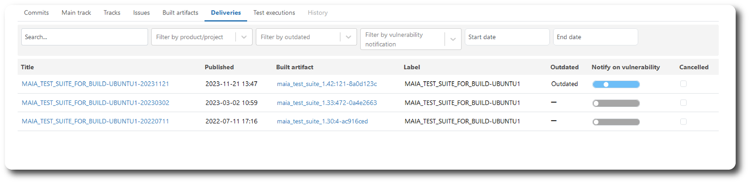Open delivery MAIA_TEST_SUITE_FOR_BUILD-UBUNTU1-20231121
The image size is (749, 183).
click(95, 84)
